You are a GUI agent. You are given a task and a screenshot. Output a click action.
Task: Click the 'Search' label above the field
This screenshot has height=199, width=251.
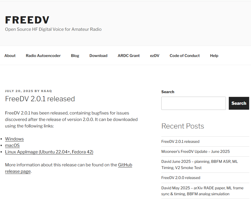coord(168,92)
